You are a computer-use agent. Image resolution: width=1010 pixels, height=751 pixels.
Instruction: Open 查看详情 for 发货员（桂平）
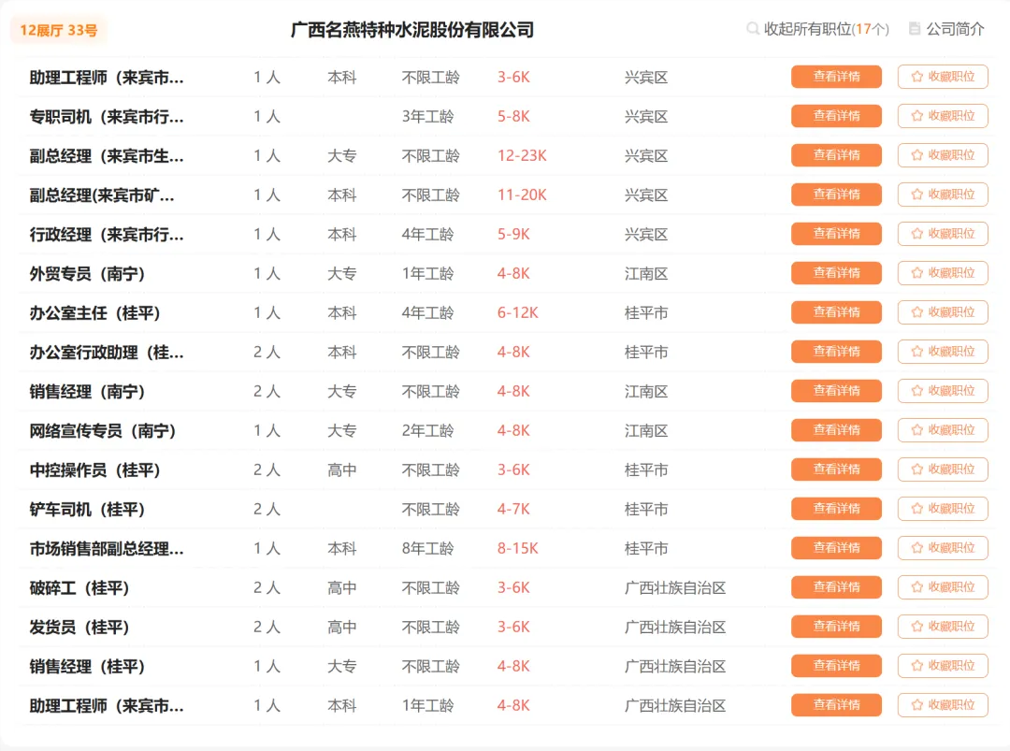tap(836, 627)
